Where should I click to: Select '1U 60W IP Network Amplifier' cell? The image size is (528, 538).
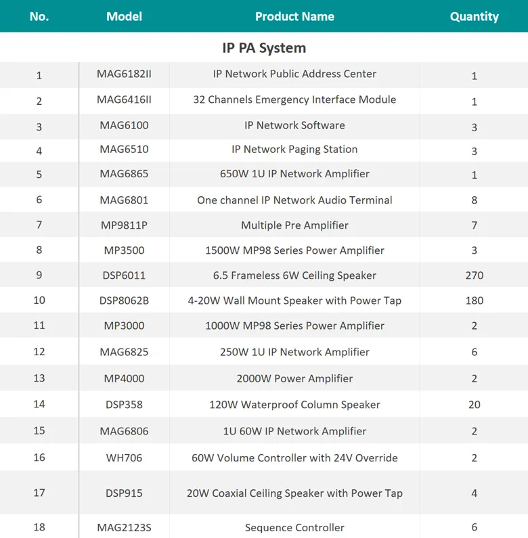[x=294, y=431]
